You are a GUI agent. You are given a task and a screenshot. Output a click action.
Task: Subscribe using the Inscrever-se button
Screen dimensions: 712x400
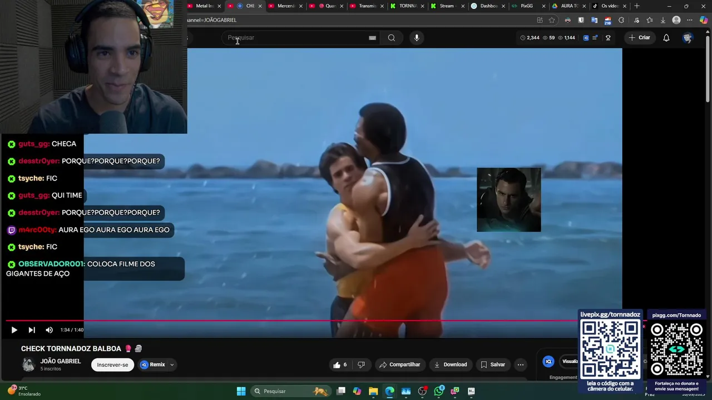pyautogui.click(x=112, y=365)
